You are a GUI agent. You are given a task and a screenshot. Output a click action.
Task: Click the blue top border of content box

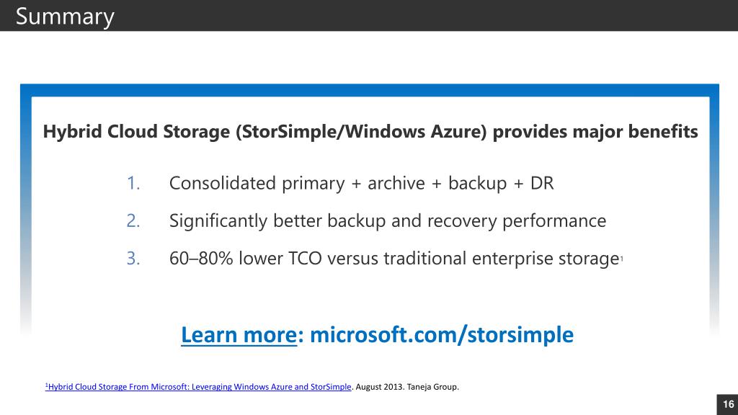click(x=370, y=90)
